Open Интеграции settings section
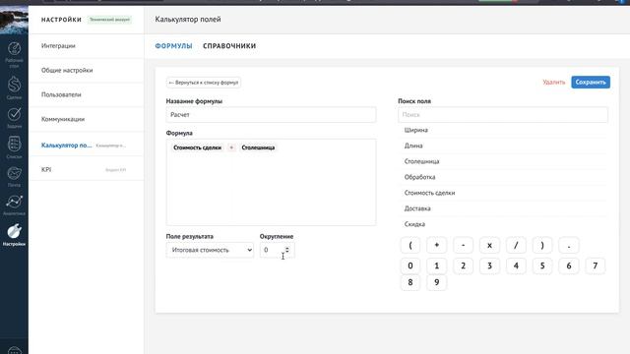The height and width of the screenshot is (354, 630). click(87, 46)
